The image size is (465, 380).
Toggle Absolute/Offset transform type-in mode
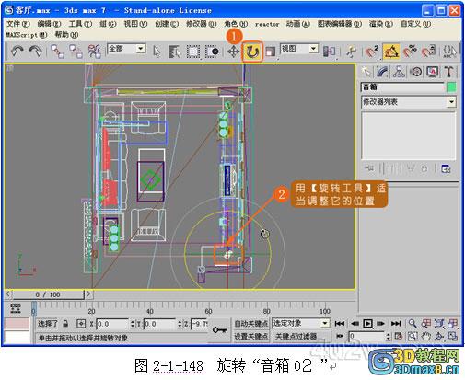[x=81, y=324]
